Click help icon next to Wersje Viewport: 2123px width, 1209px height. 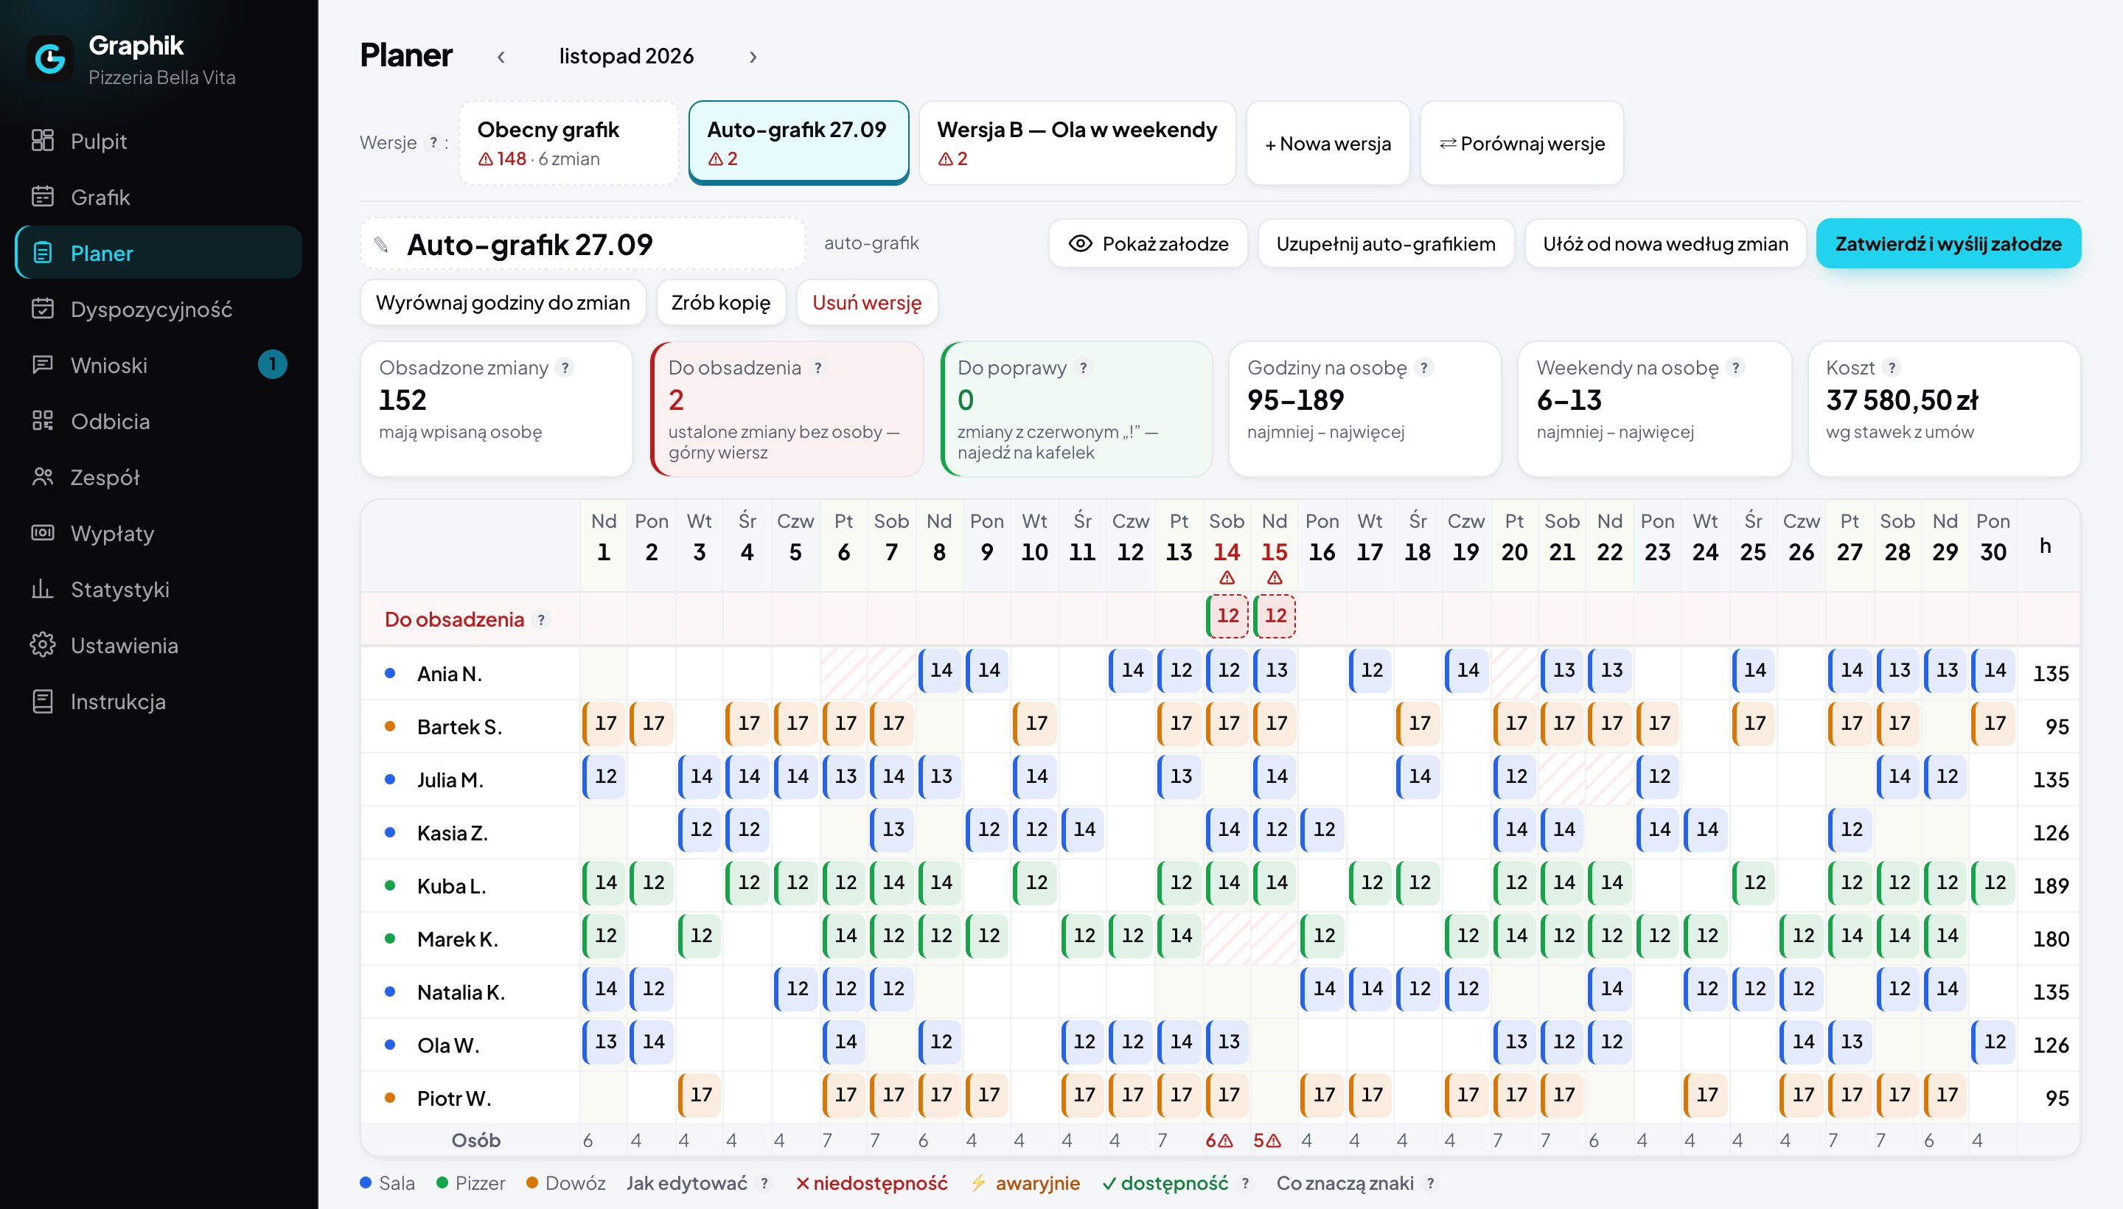pos(433,143)
